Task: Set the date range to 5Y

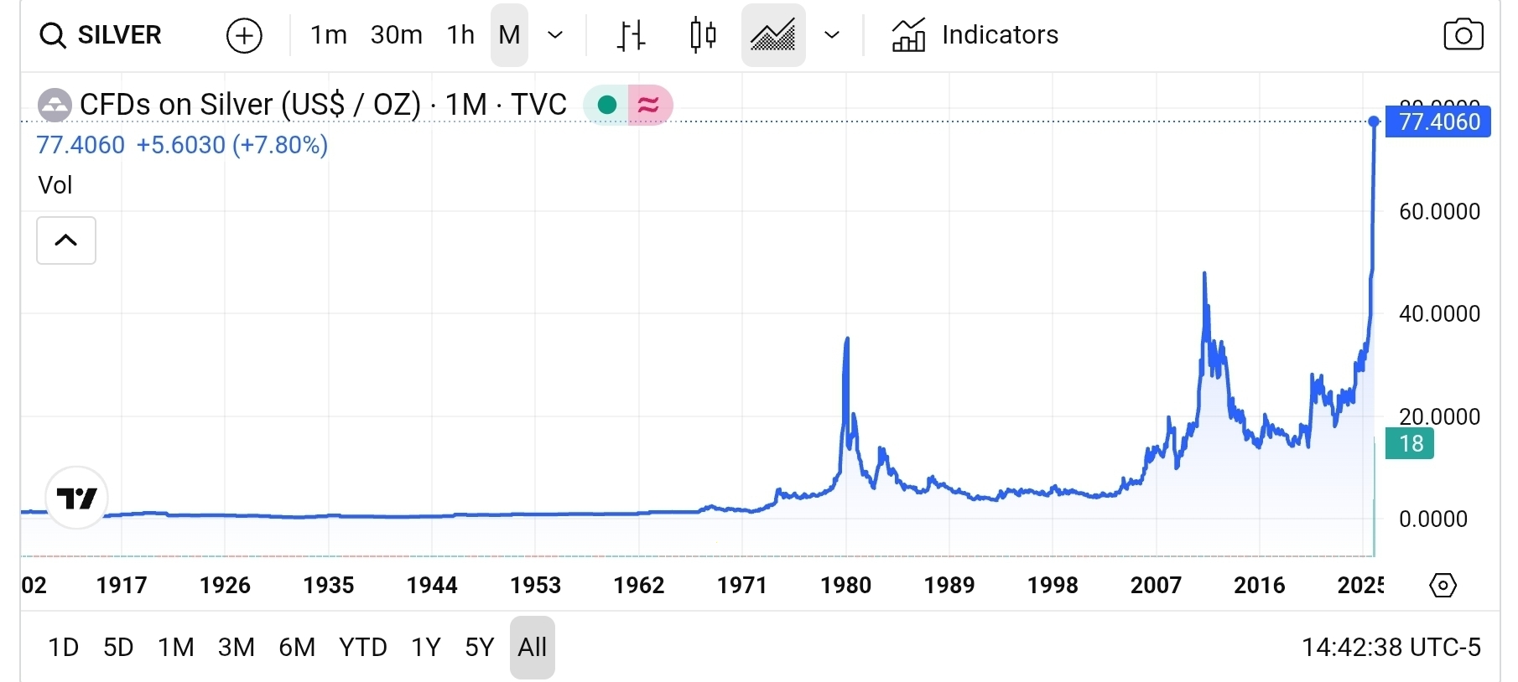Action: [x=480, y=648]
